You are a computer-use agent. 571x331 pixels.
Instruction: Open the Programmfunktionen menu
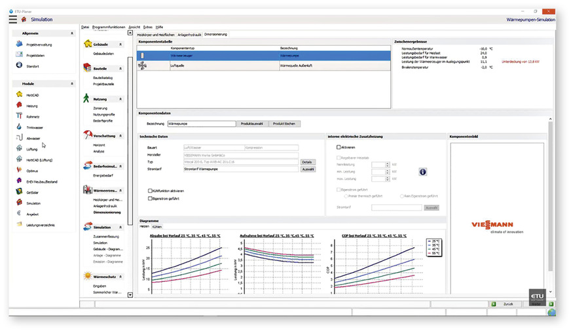click(x=109, y=27)
